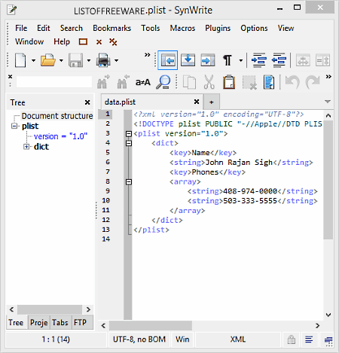This screenshot has height=353, width=339.
Task: Toggle non-printable characters pilcrow icon
Action: click(x=228, y=60)
